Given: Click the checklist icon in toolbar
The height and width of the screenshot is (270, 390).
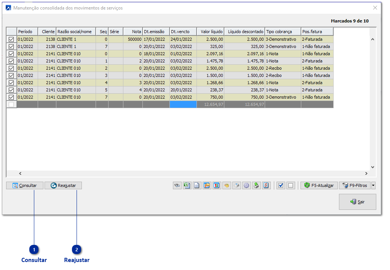Looking at the screenshot, I should pos(266,185).
